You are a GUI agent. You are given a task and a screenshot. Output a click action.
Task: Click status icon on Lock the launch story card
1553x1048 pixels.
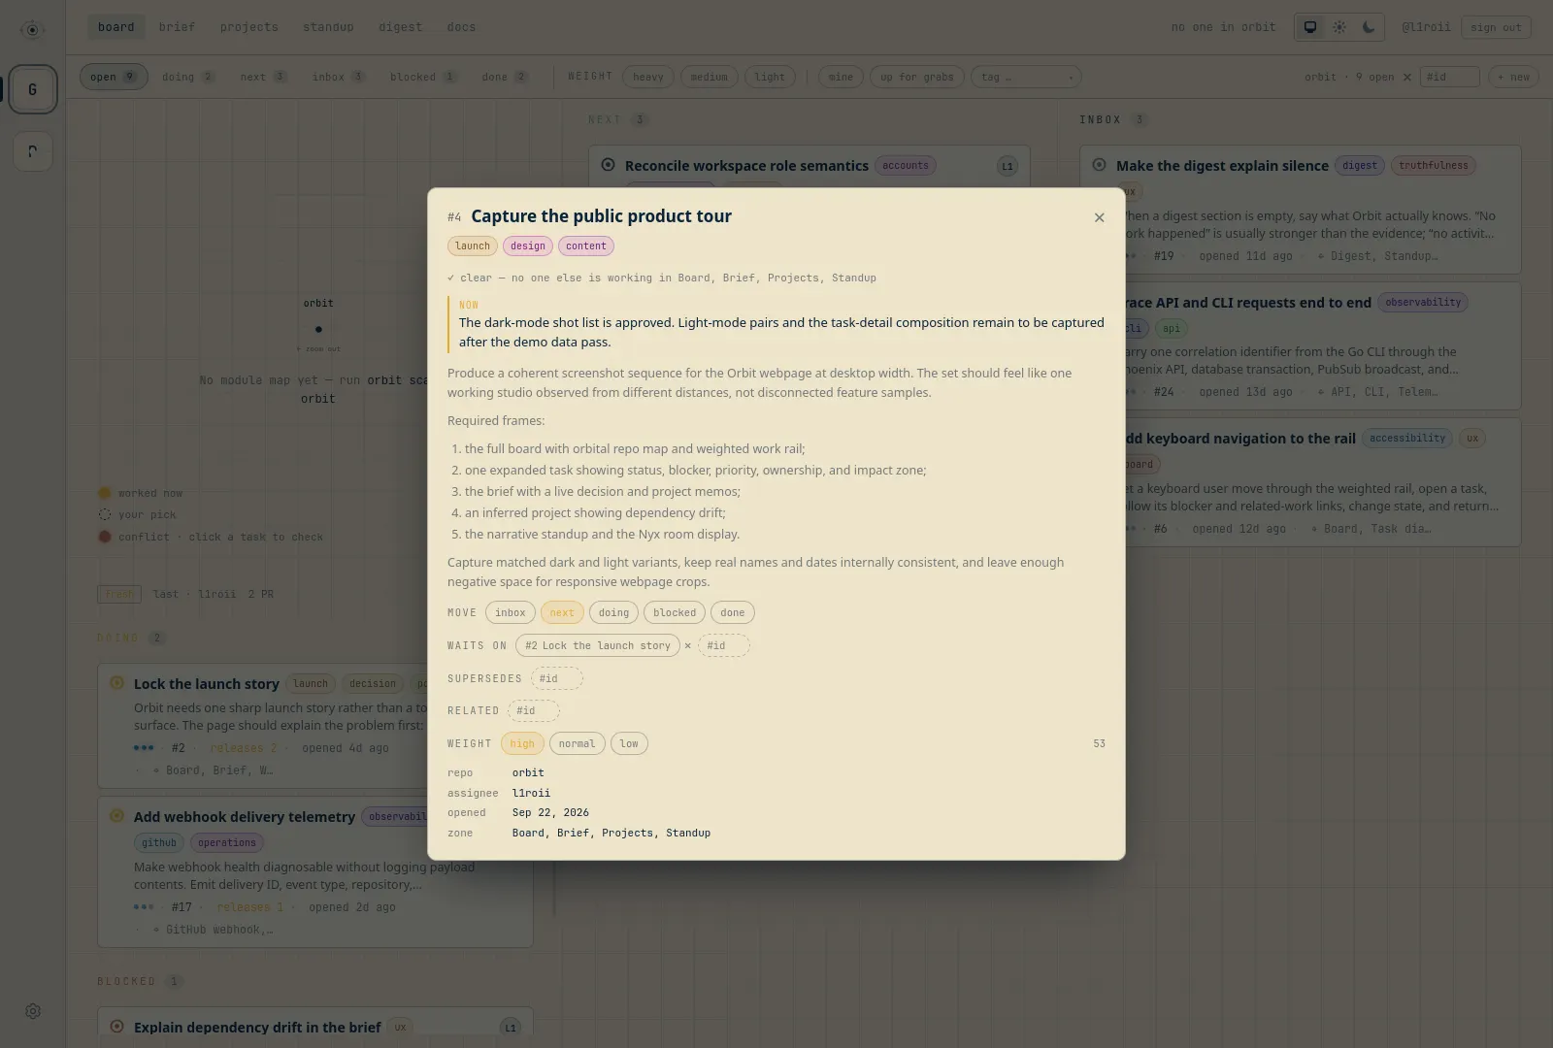pyautogui.click(x=116, y=683)
